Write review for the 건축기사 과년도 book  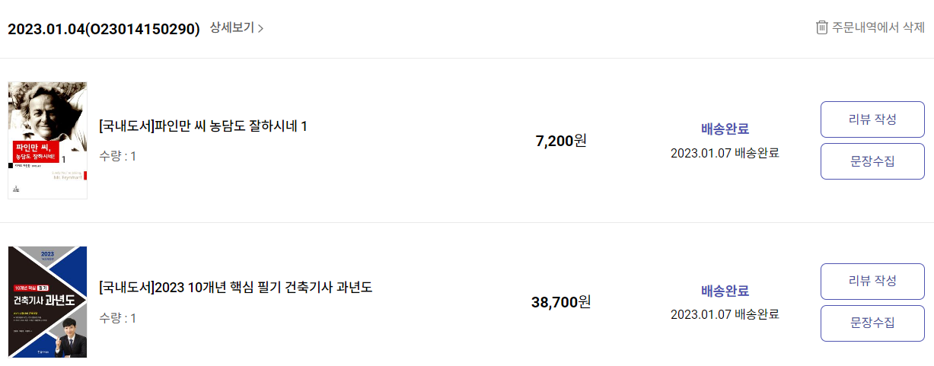872,282
